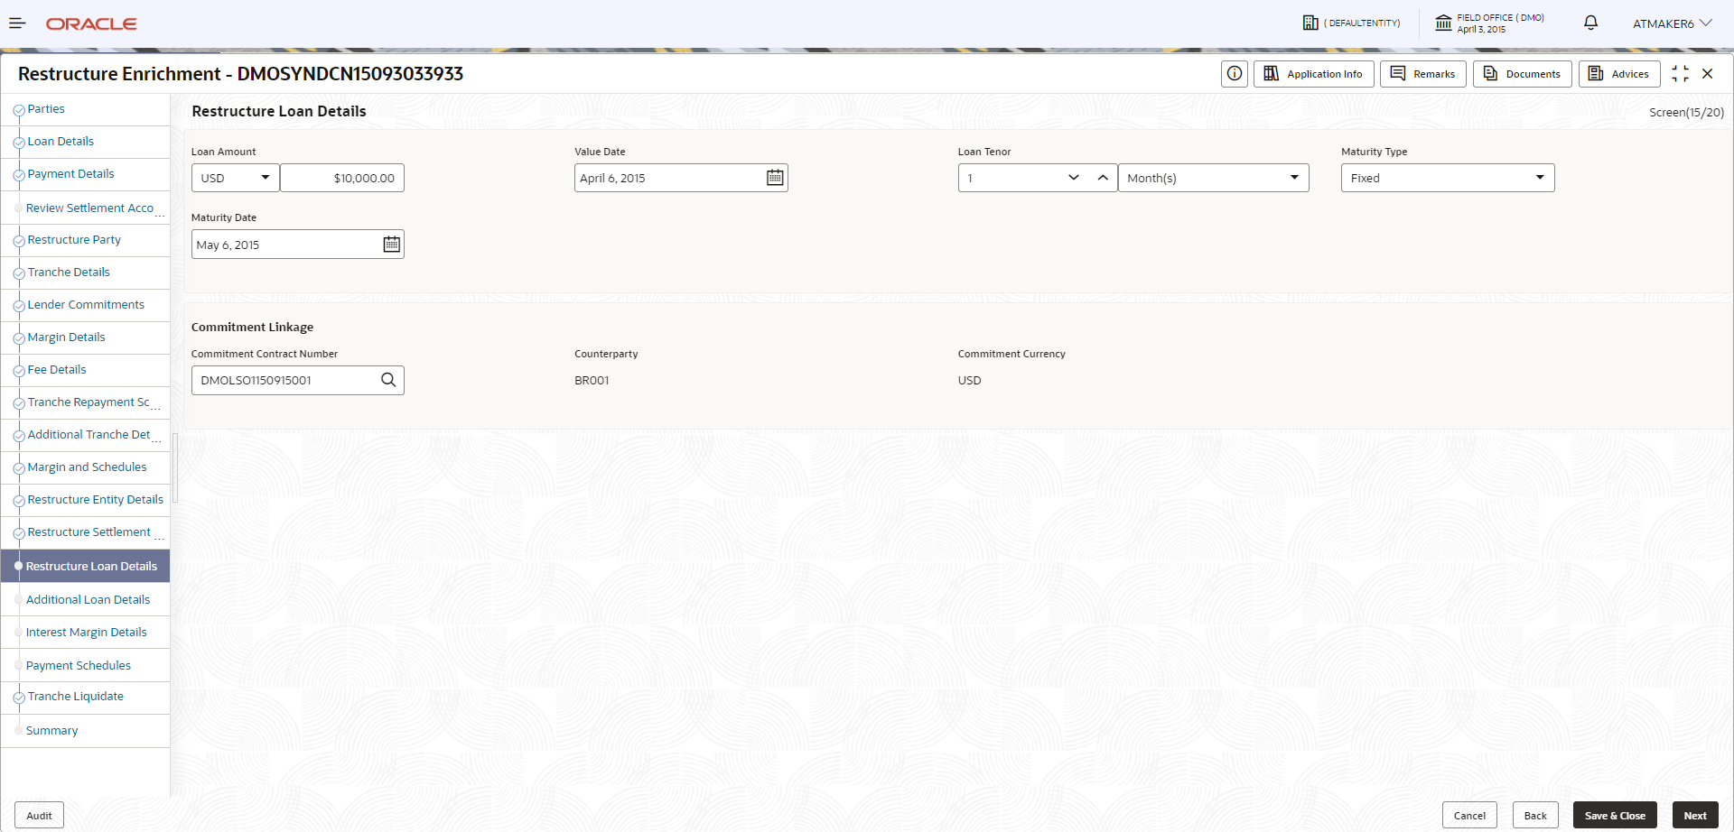Screen dimensions: 1734x832
Task: Expand the USD currency dropdown
Action: [235, 178]
